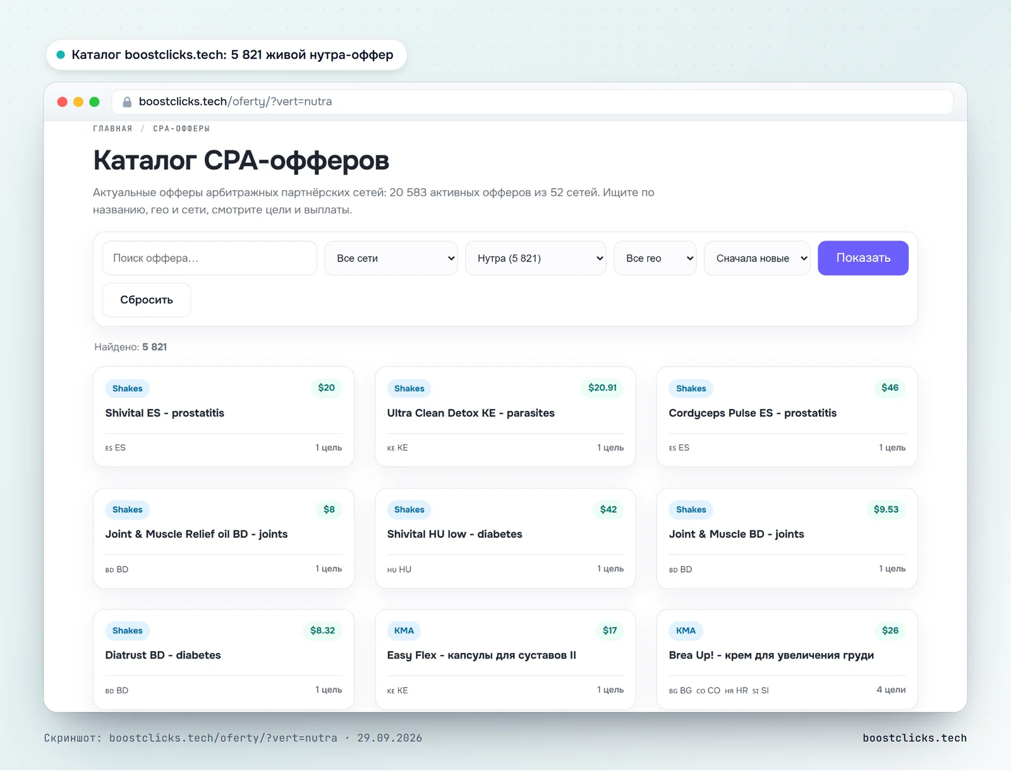Click the $20 payout badge on Shivital ES

(326, 388)
